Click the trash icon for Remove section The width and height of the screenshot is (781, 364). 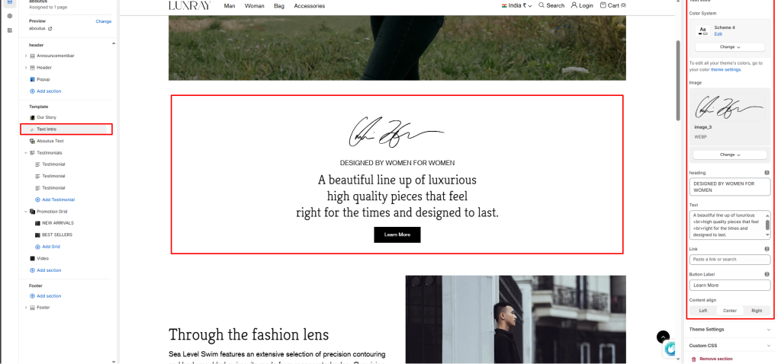tap(694, 359)
